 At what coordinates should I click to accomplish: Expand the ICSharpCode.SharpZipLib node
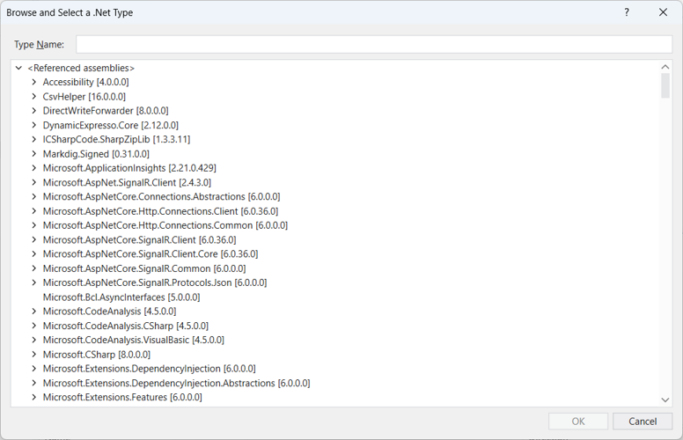pos(34,139)
